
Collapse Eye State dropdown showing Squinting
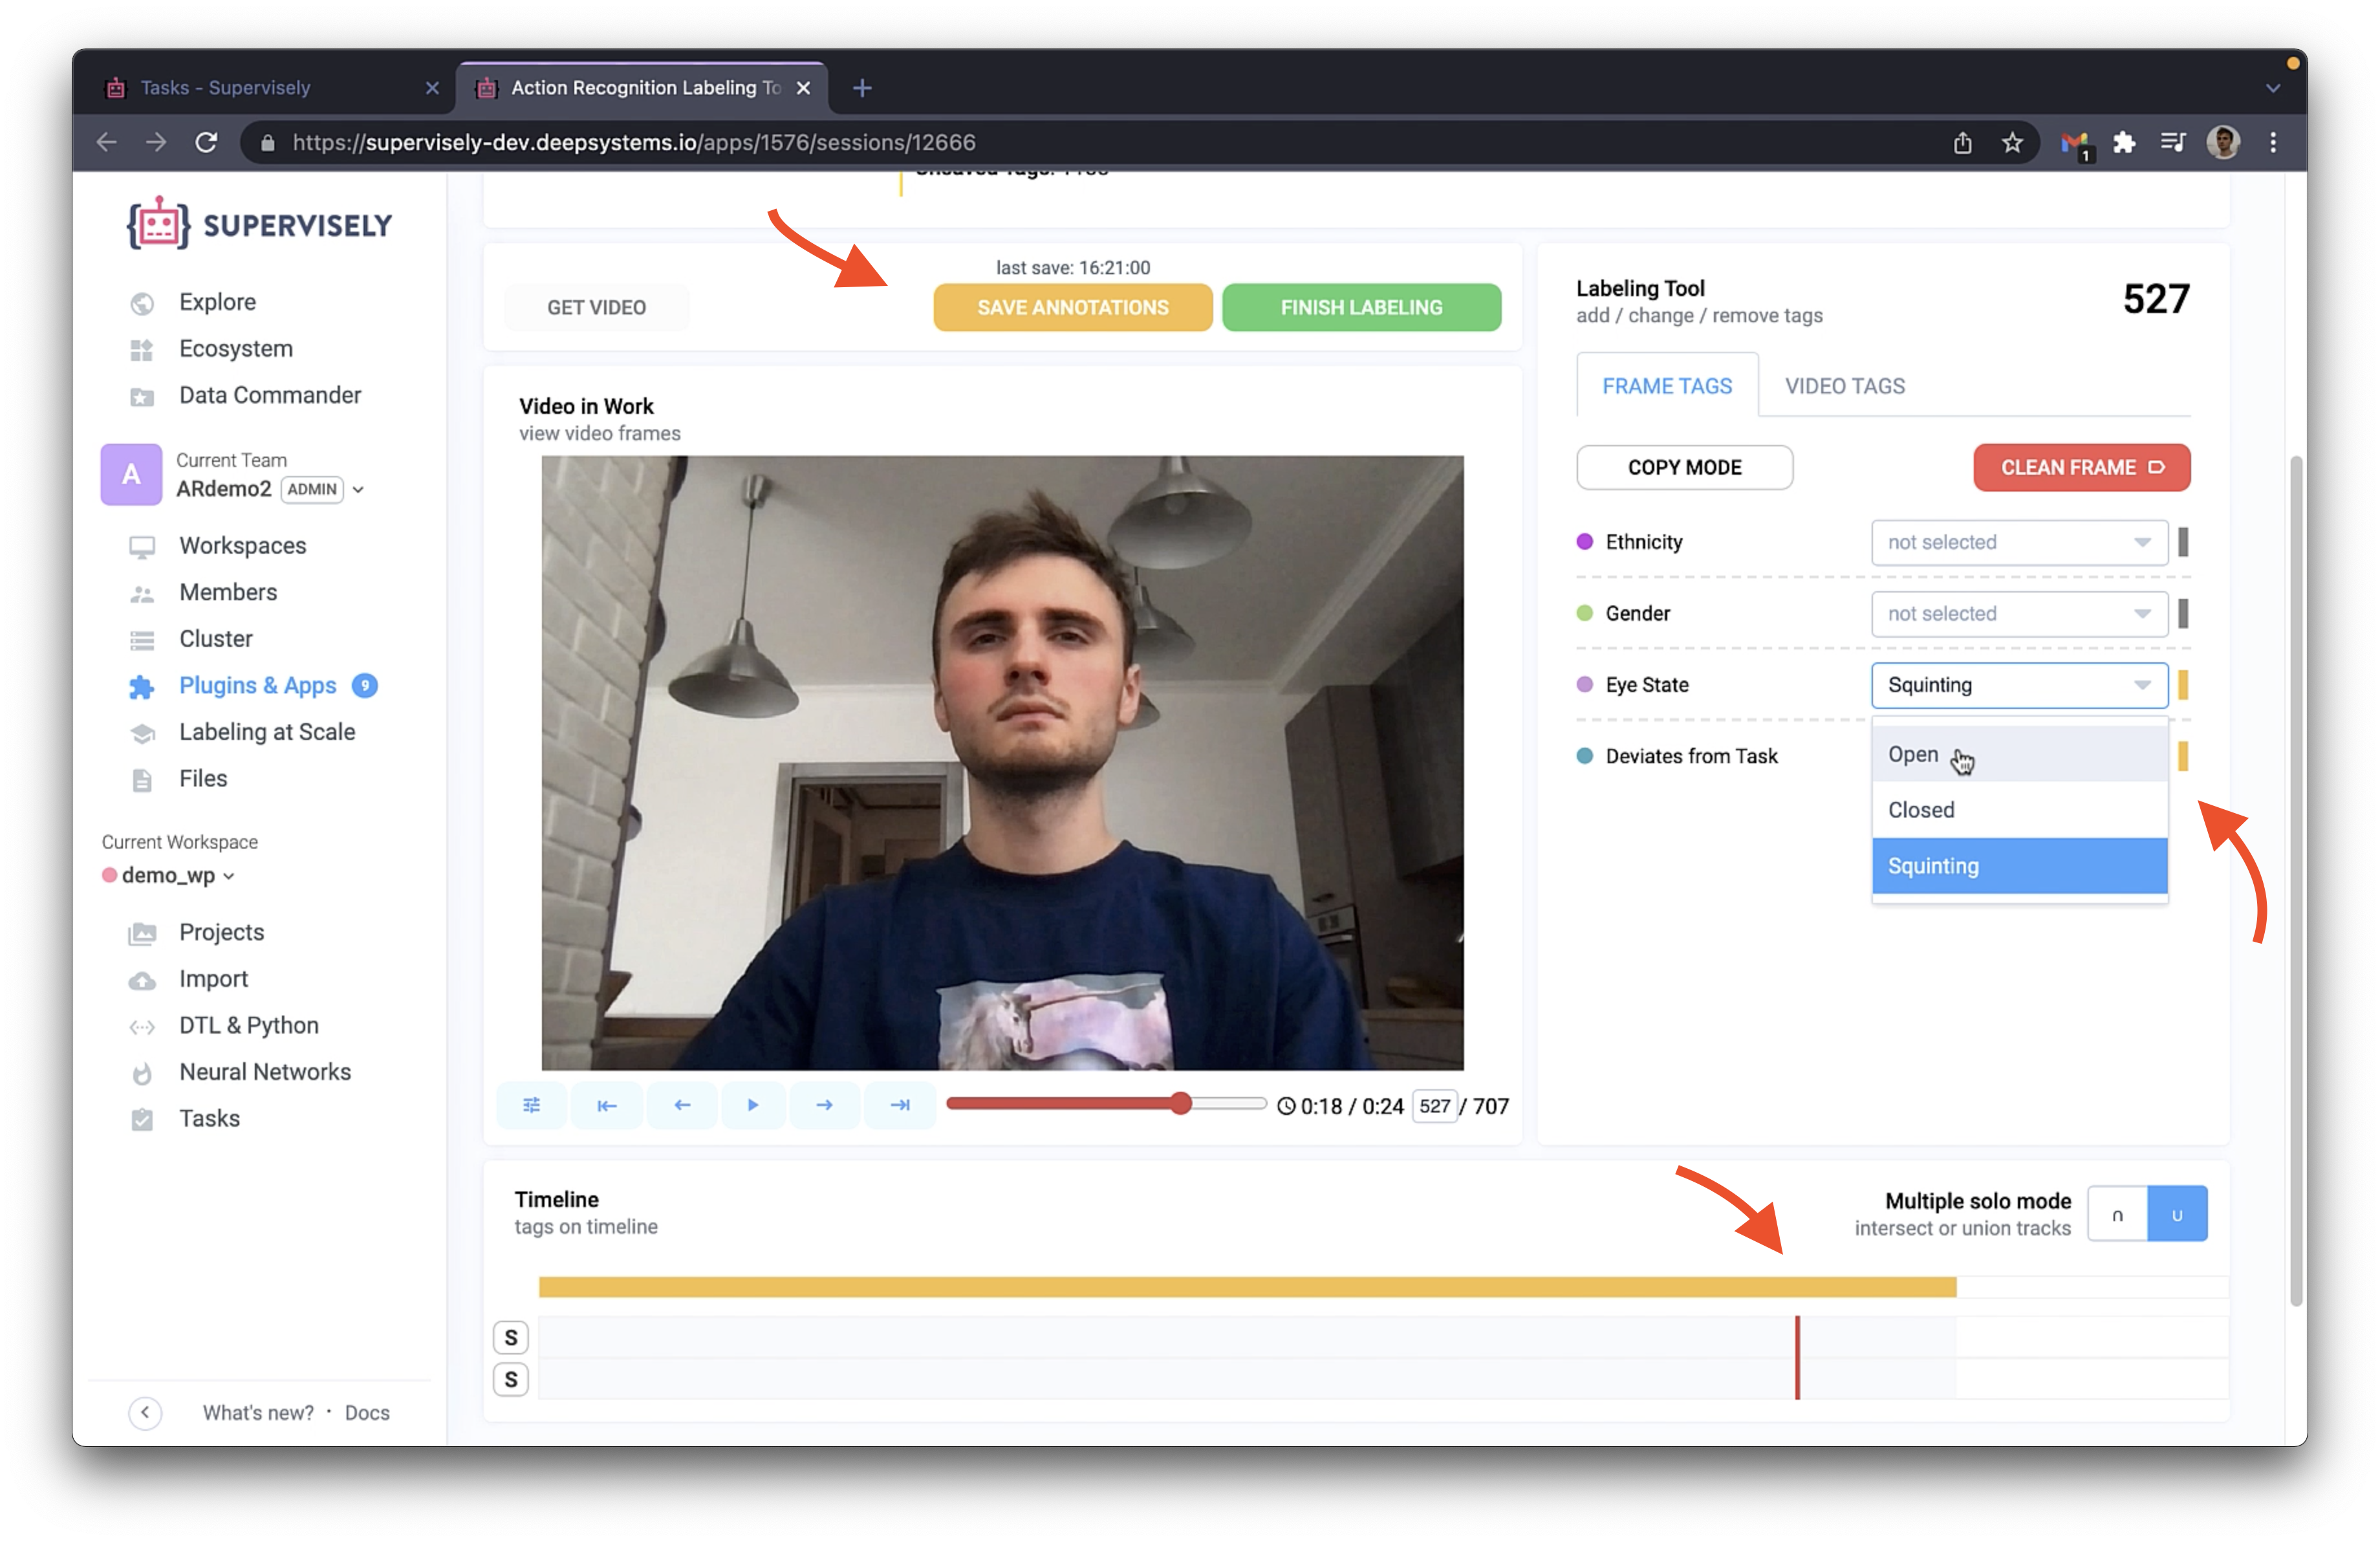(2019, 685)
